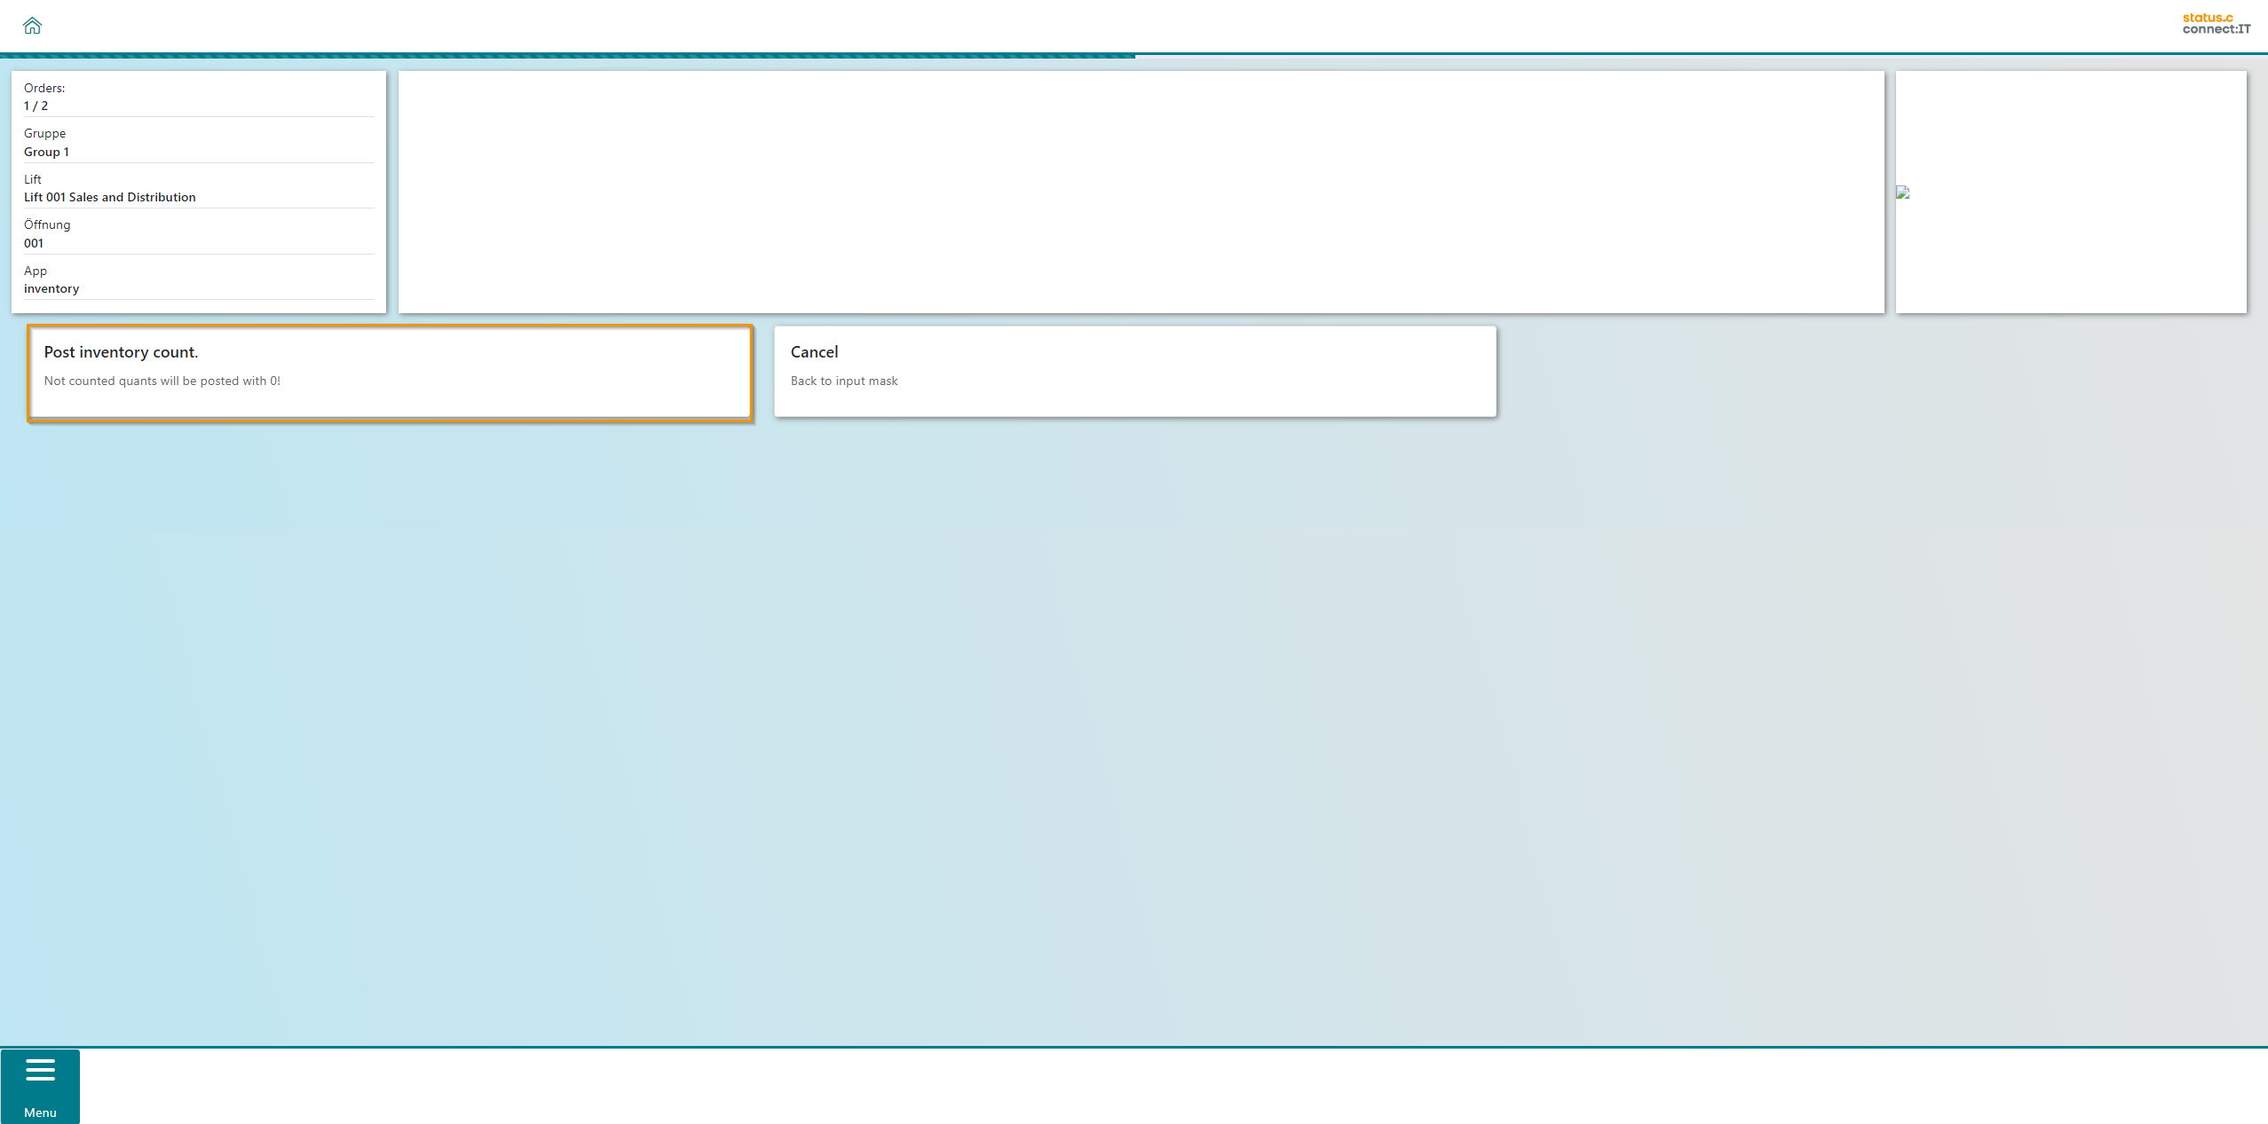Click the Orders 1 / 2 field
This screenshot has height=1124, width=2268.
[36, 106]
